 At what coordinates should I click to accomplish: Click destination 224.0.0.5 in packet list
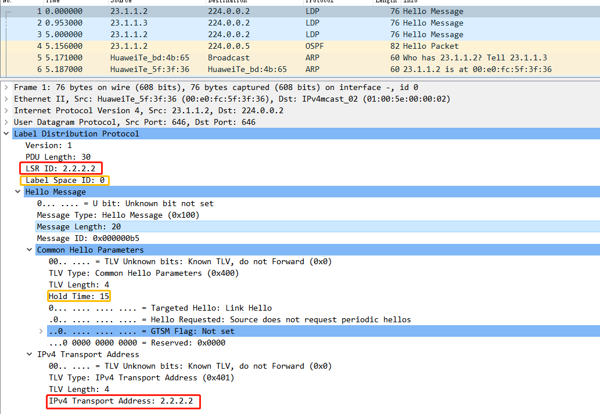tap(229, 46)
